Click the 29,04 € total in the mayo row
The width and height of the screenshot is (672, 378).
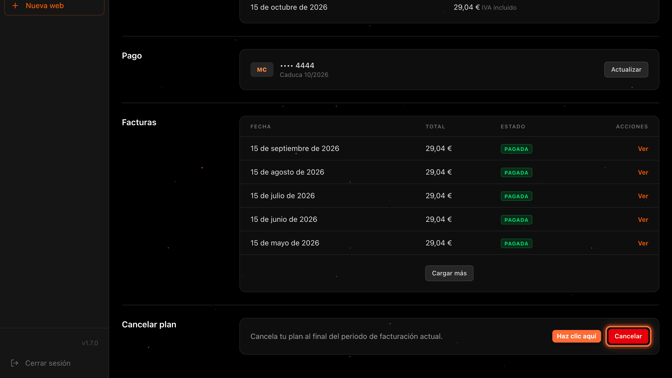[x=439, y=243]
